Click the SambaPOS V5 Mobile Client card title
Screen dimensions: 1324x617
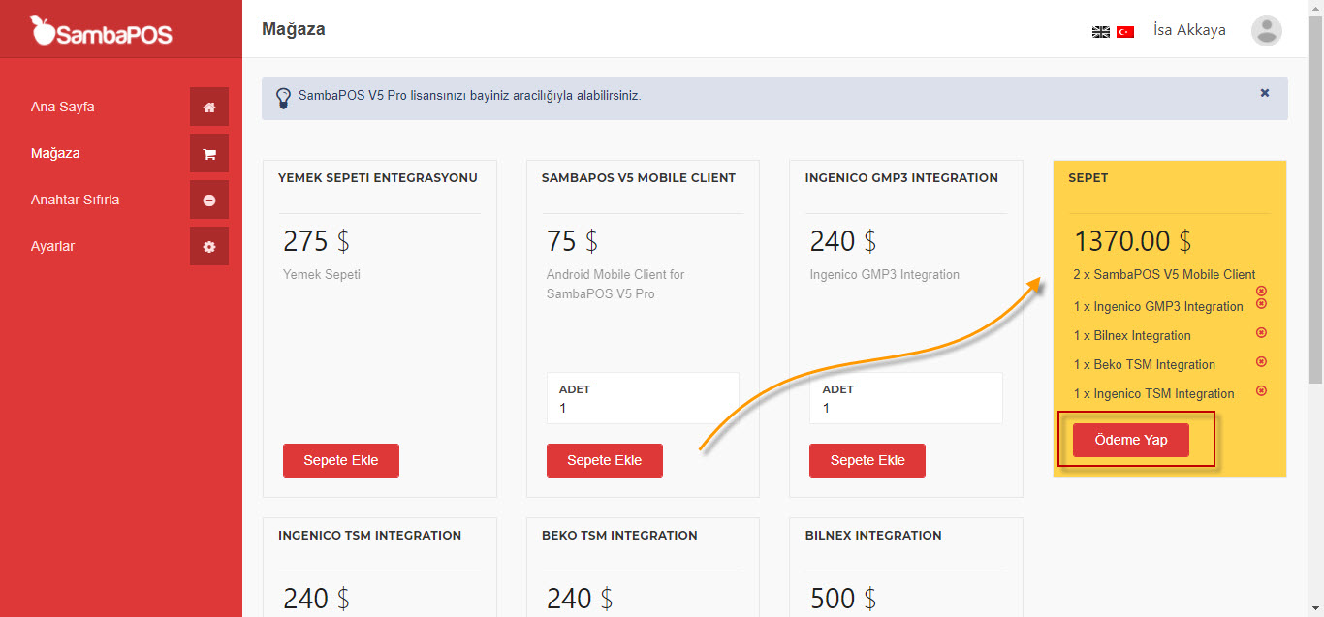click(x=639, y=178)
